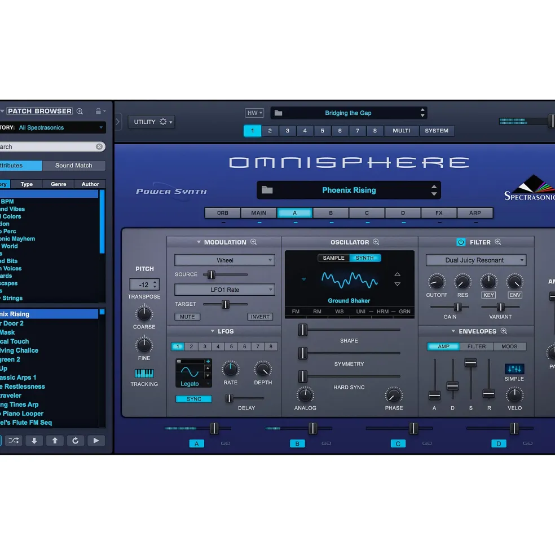Open the ARP tab
This screenshot has width=555, height=555.
point(475,213)
